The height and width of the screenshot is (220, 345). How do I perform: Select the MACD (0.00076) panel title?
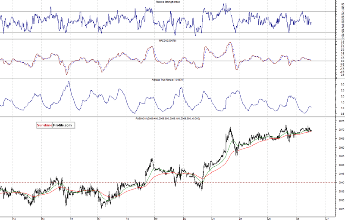tap(168, 41)
